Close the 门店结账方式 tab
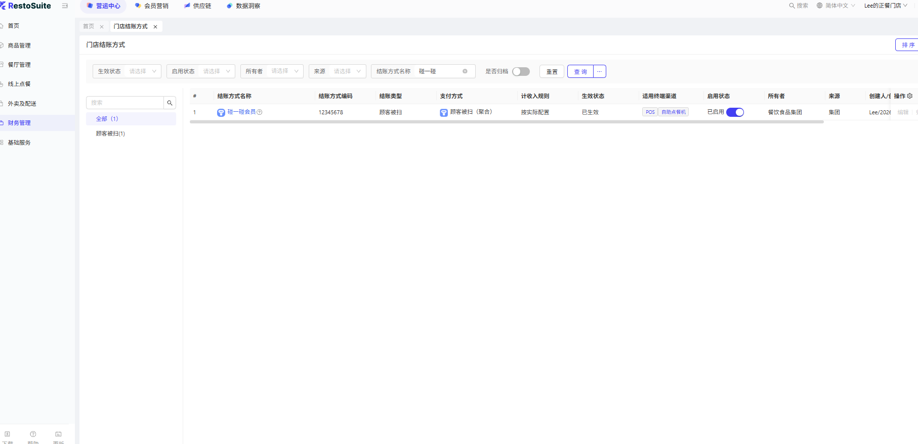This screenshot has height=444, width=918. (155, 27)
